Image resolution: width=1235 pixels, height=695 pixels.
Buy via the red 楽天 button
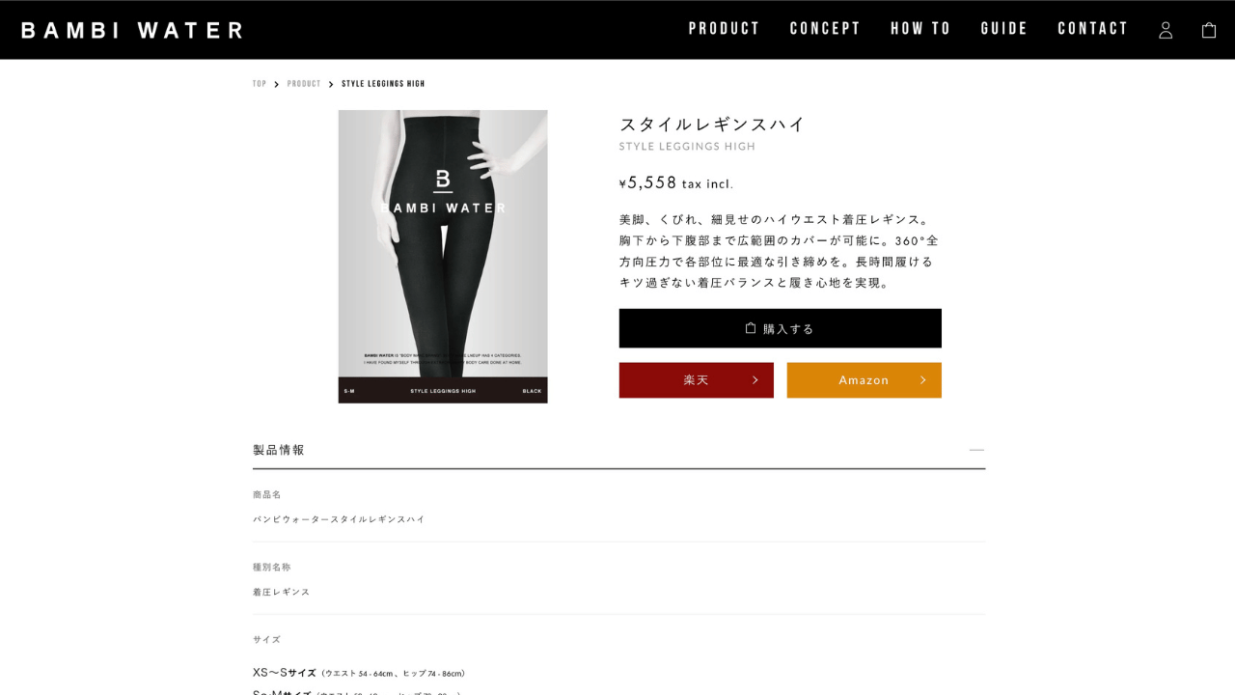[697, 380]
